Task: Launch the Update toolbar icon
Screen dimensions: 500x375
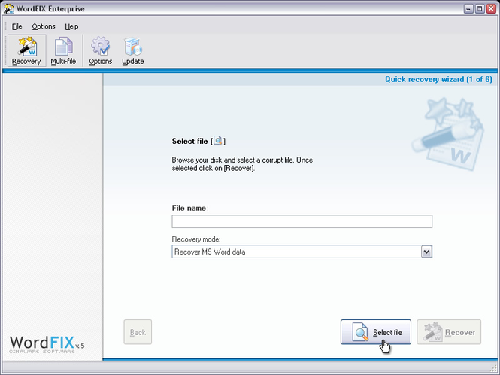Action: [133, 50]
